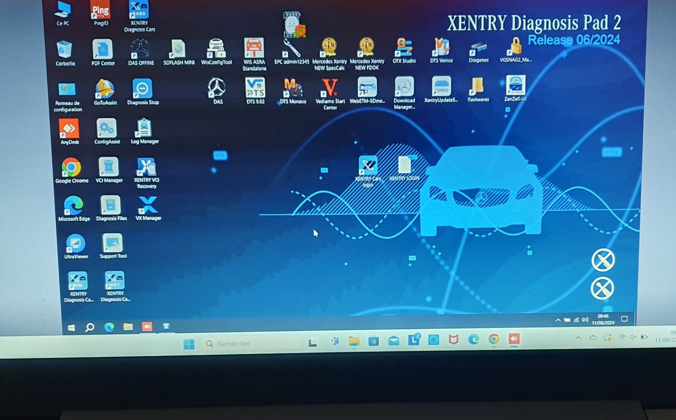The width and height of the screenshot is (676, 420).
Task: Launch DTS Venice
Action: point(441,51)
